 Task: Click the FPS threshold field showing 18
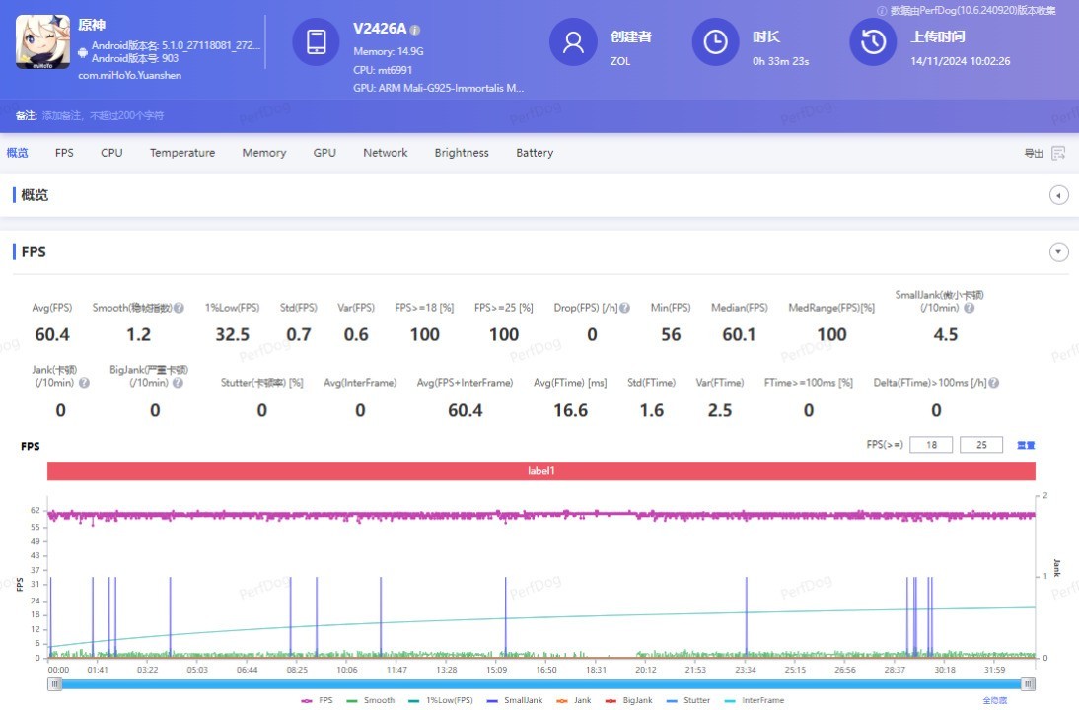[931, 445]
